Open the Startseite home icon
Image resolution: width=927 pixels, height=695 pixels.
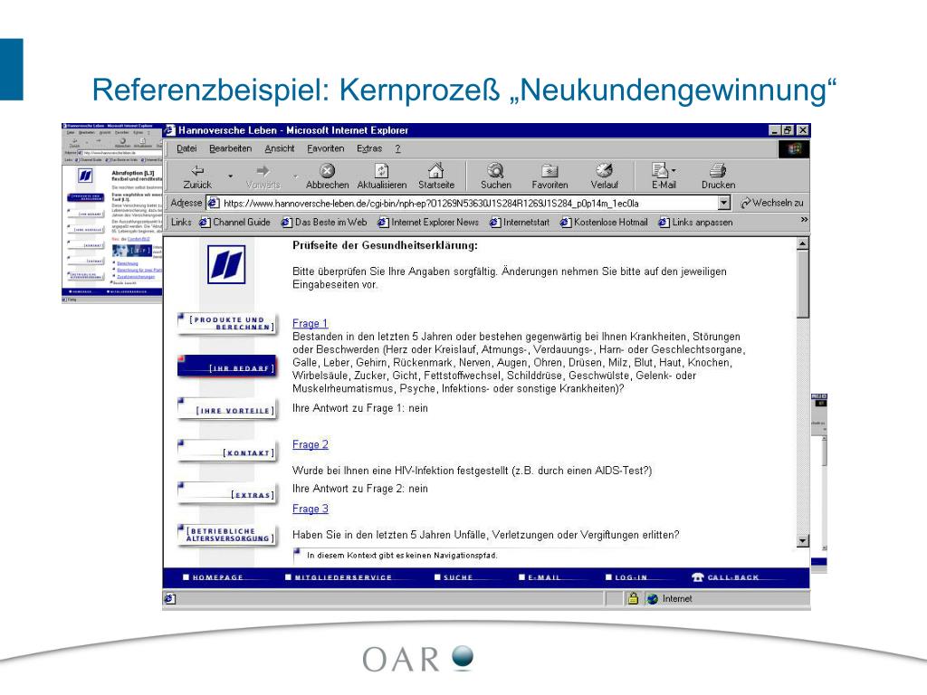pos(436,171)
